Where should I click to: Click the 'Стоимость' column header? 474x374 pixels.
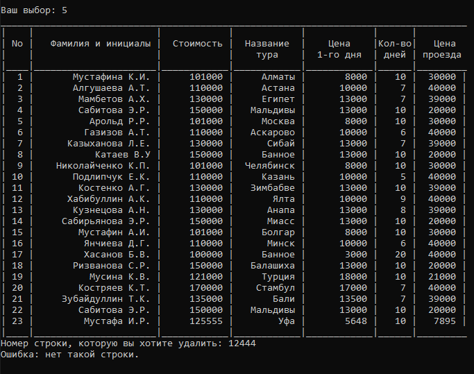tap(197, 44)
